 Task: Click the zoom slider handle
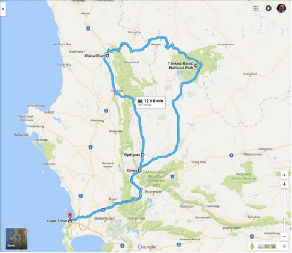click(x=285, y=218)
